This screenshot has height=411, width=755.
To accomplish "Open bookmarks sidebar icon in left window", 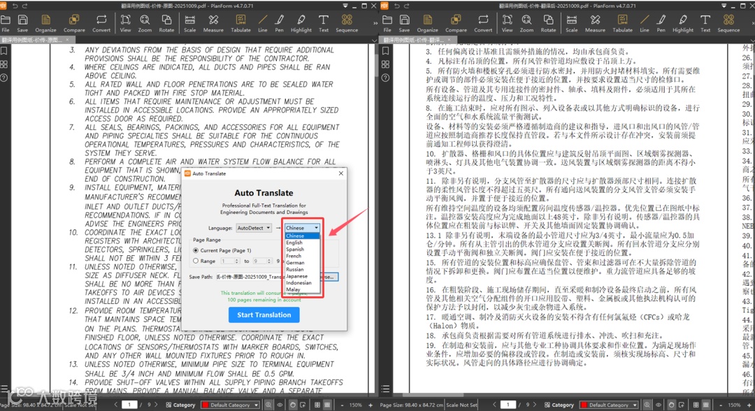I will [4, 50].
